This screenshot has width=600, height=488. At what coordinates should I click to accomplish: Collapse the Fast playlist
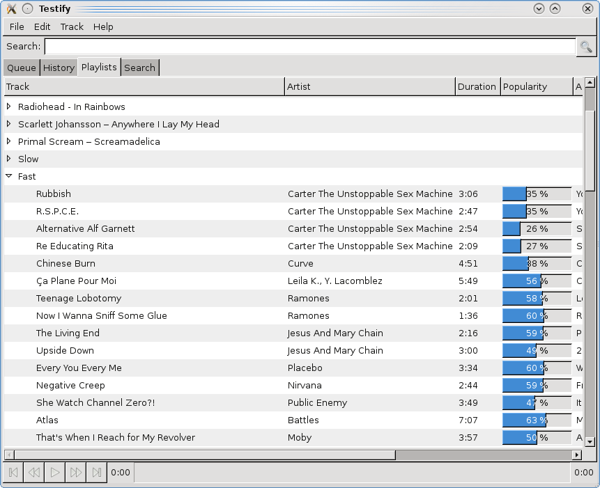point(9,176)
